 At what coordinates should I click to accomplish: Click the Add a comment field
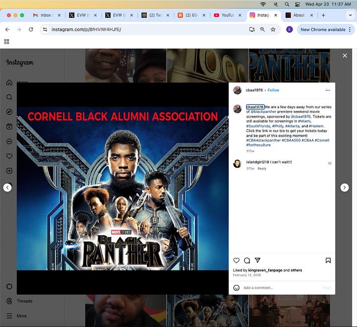pyautogui.click(x=282, y=288)
